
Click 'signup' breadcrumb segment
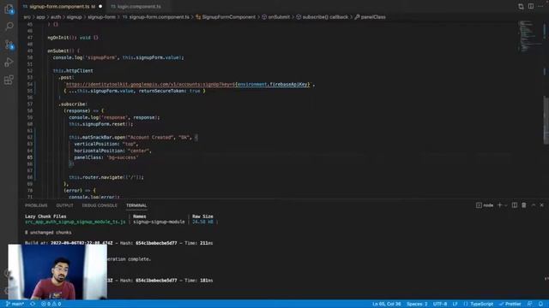coord(75,17)
